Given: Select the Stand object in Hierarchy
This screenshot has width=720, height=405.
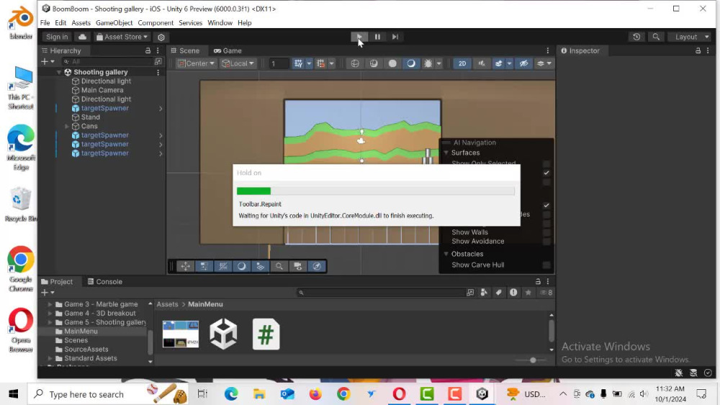Looking at the screenshot, I should tap(91, 117).
